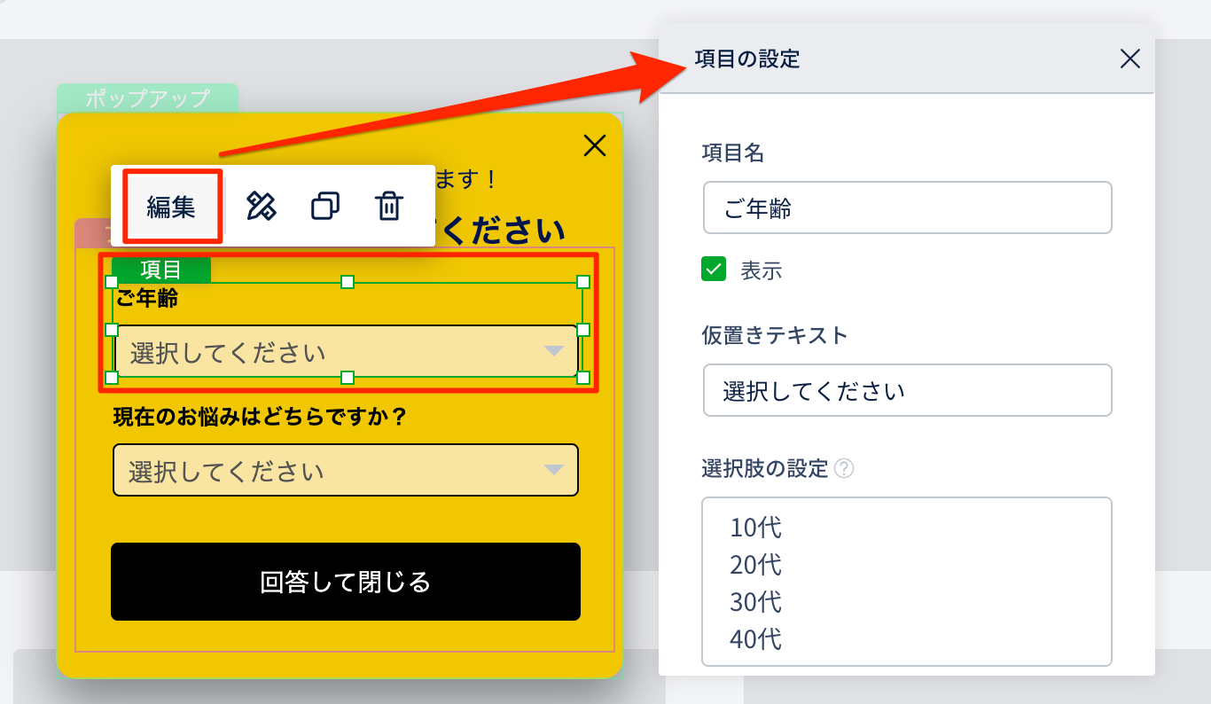The height and width of the screenshot is (704, 1211).
Task: Select the ポップアップ label tab
Action: [x=147, y=98]
